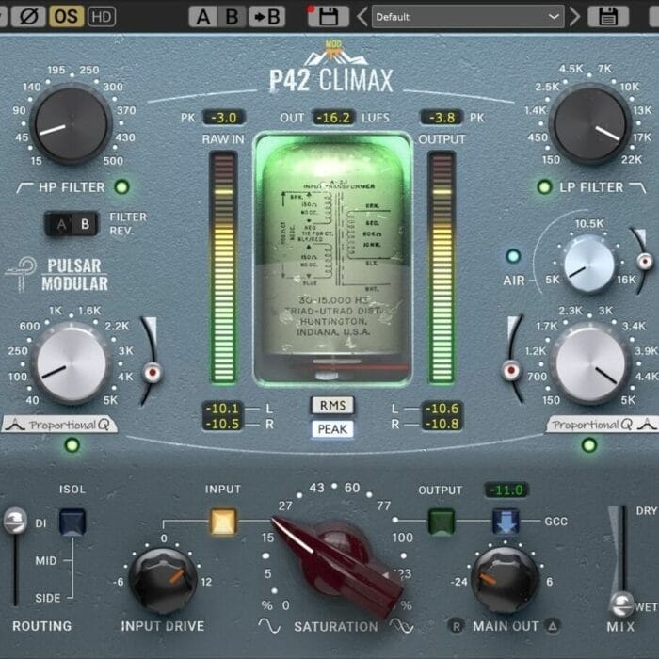Click the output value field -11.0
Screen dimensions: 659x659
coord(506,490)
